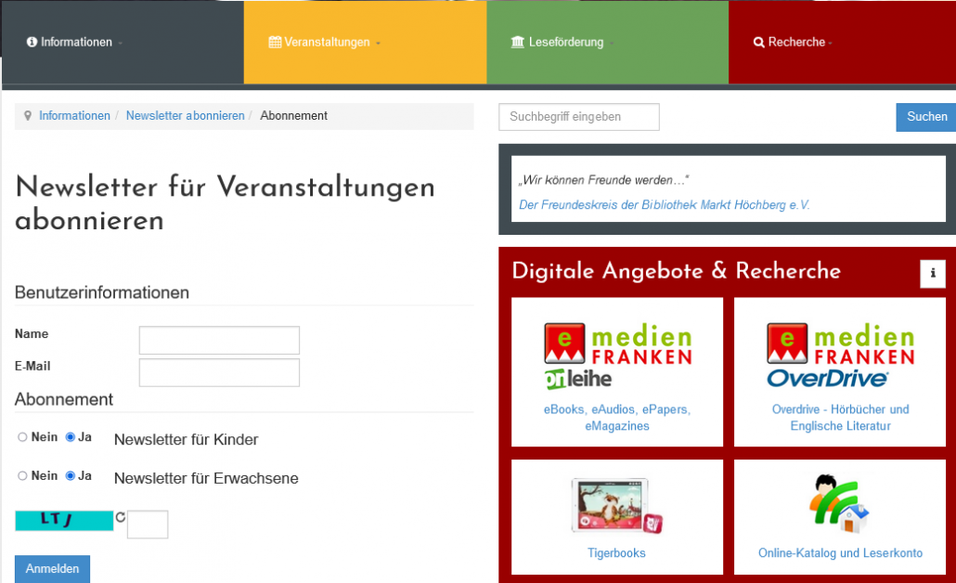Viewport: 956px width, 583px height.
Task: Select Nein for Newsletter für Erwachsene
Action: point(22,476)
